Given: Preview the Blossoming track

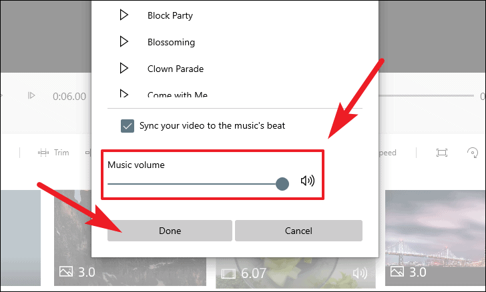Looking at the screenshot, I should pyautogui.click(x=124, y=41).
